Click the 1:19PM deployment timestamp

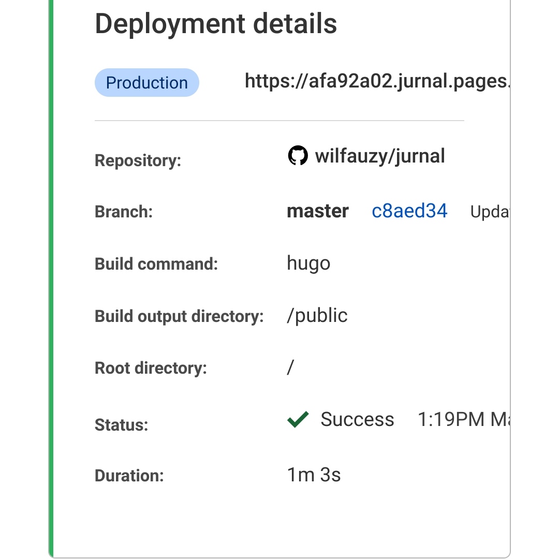463,419
